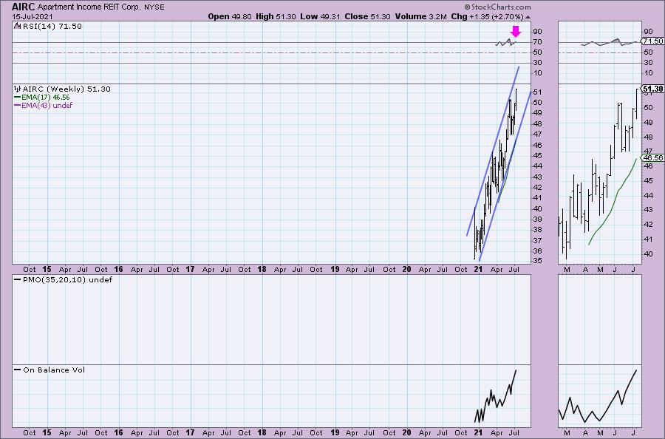Click the 46.56 EMA value tag
This screenshot has width=665, height=439.
click(652, 157)
